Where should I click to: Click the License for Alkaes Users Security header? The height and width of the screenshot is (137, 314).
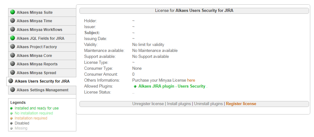click(x=194, y=11)
